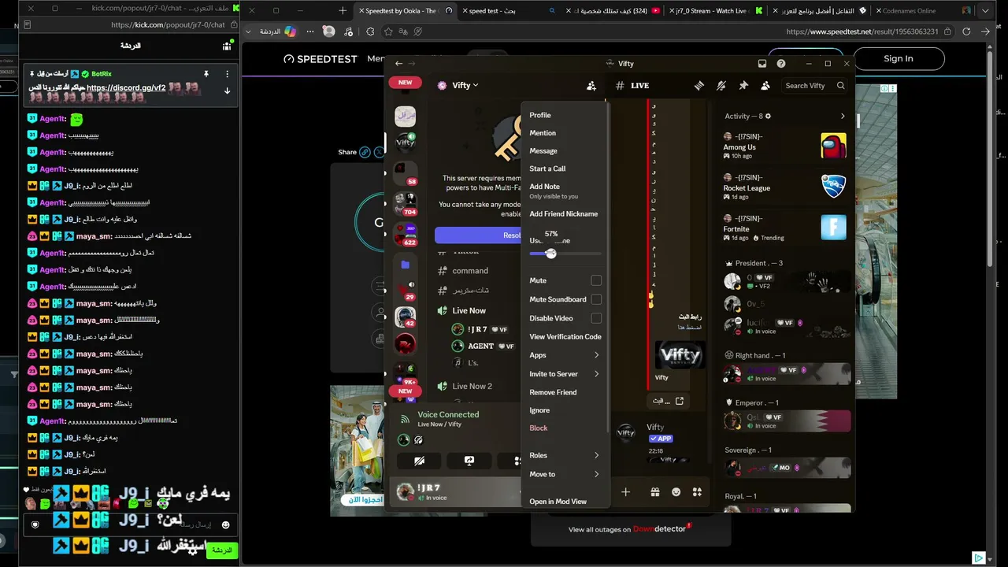1008x567 pixels.
Task: Expand the Activity panel chevron
Action: [x=843, y=117]
